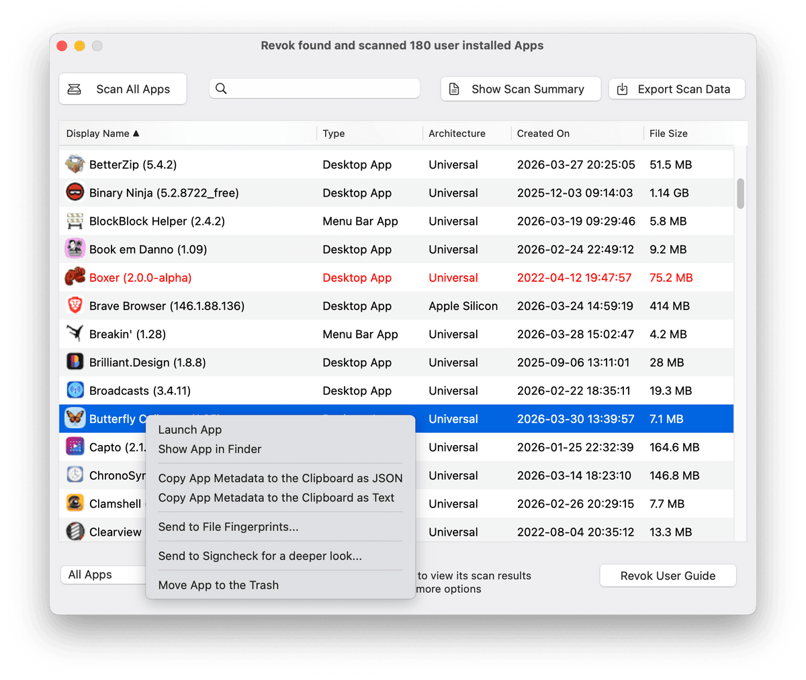Copy App Metadata to Clipboard as JSON
806x680 pixels.
pos(280,478)
